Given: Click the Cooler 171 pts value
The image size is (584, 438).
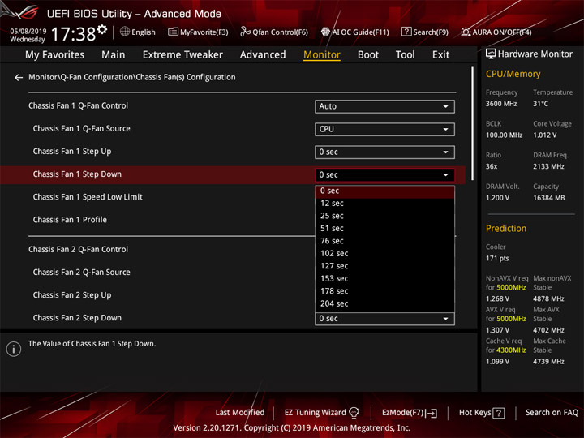Looking at the screenshot, I should click(x=497, y=259).
